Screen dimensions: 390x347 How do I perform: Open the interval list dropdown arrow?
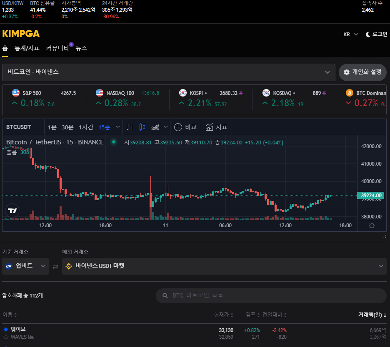pyautogui.click(x=118, y=127)
